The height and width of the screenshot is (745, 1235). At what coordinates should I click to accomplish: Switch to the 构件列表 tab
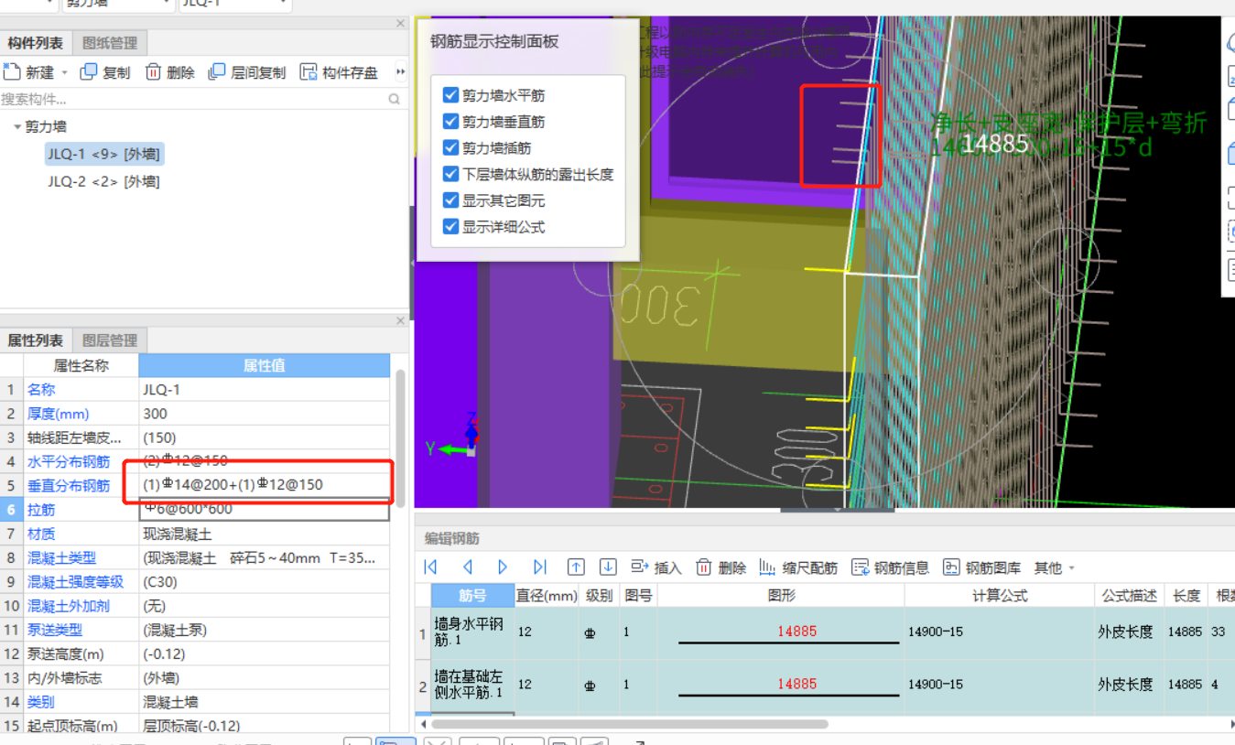36,43
